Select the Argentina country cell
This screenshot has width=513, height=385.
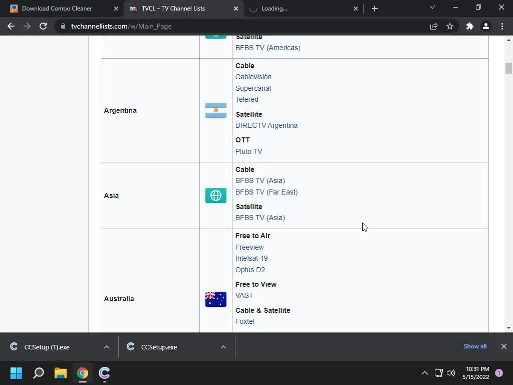[150, 110]
